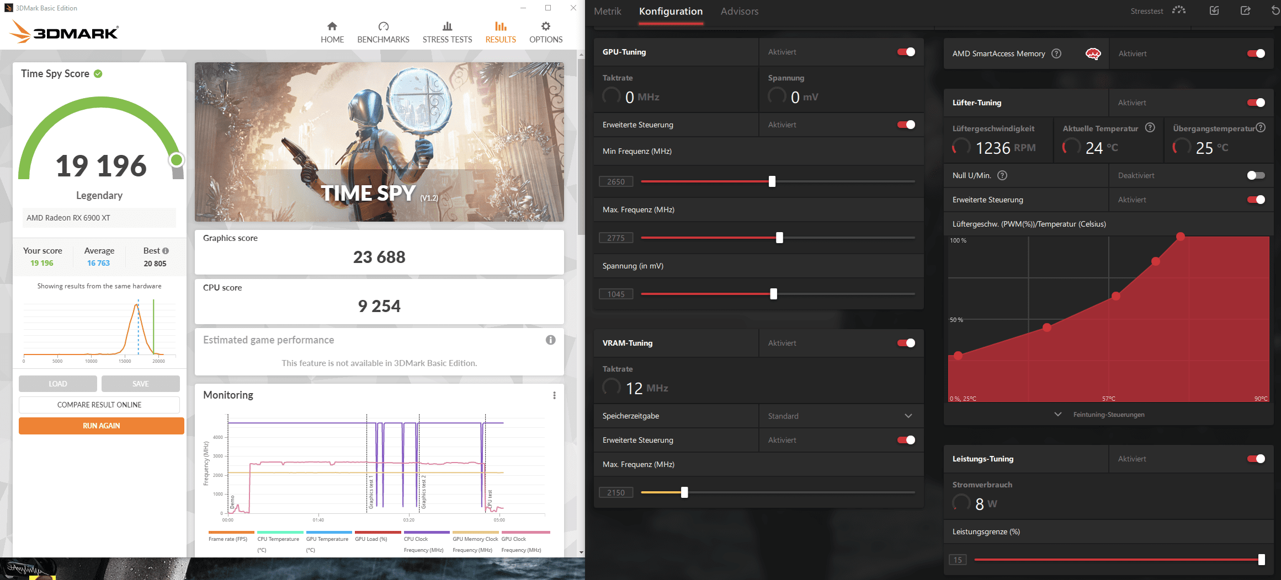Image resolution: width=1281 pixels, height=580 pixels.
Task: Click the Min Frequenz 2650 input field
Action: pos(616,181)
